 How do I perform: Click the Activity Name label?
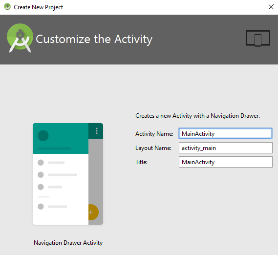(x=154, y=134)
